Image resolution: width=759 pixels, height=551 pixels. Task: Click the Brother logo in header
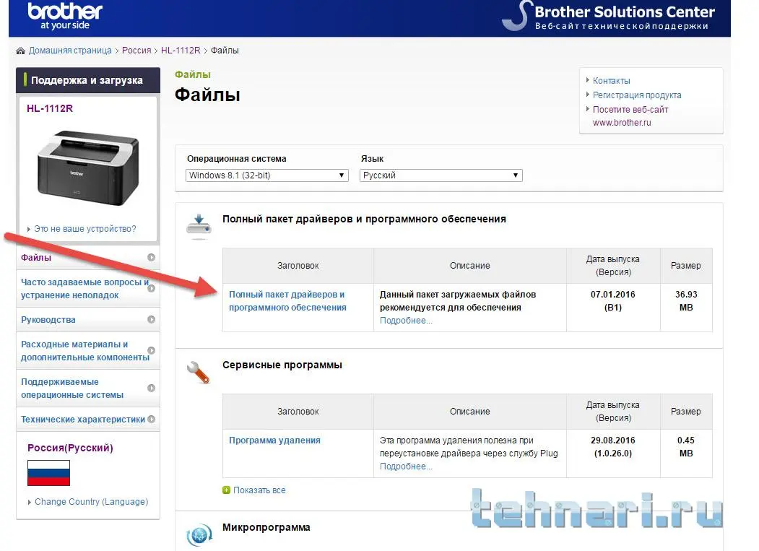[65, 16]
